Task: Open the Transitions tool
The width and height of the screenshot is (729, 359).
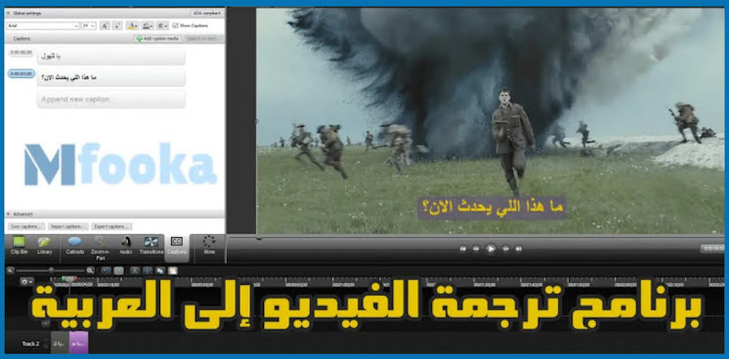Action: coord(151,246)
